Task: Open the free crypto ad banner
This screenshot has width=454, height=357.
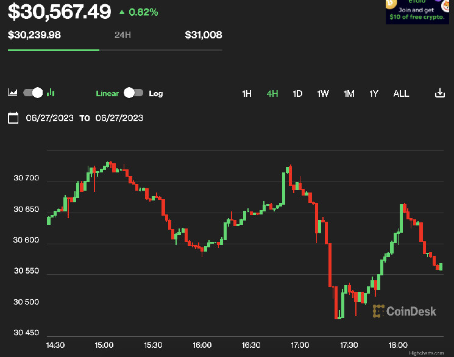Action: tap(417, 12)
